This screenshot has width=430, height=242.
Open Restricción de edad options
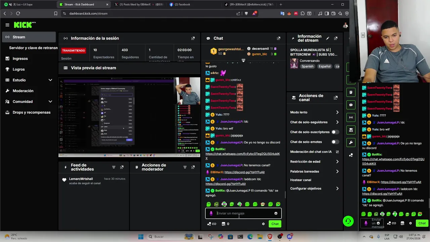point(314,162)
